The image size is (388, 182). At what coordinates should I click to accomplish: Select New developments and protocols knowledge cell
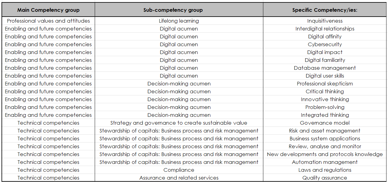point(325,154)
